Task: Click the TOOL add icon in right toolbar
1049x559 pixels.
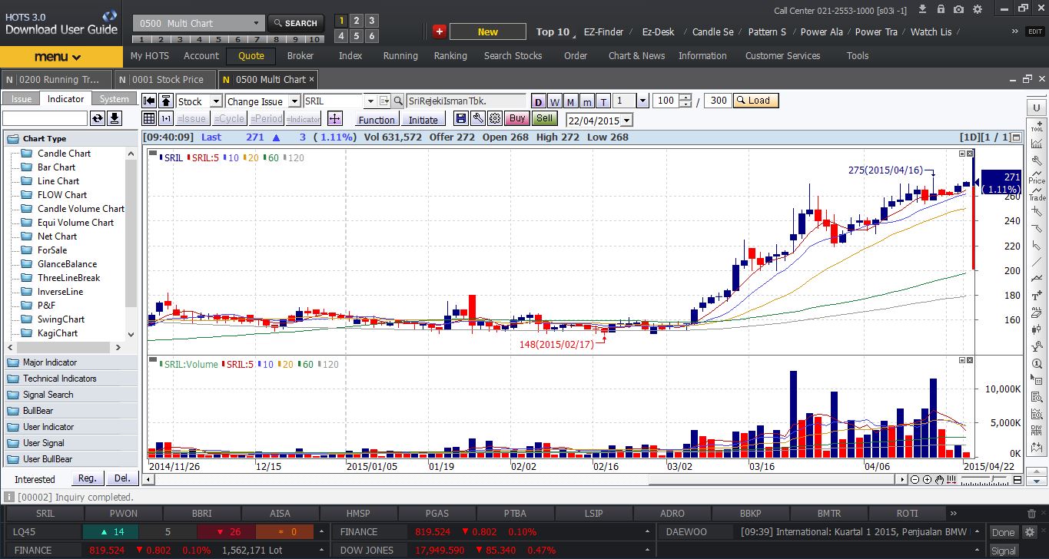Action: point(1037,126)
